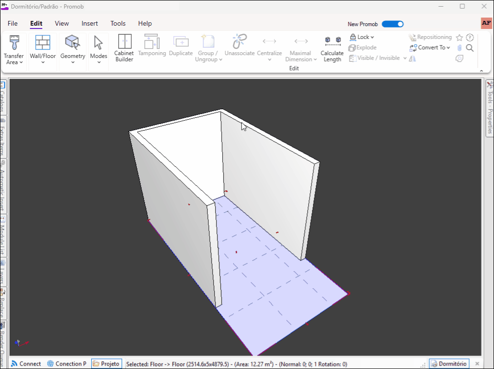This screenshot has height=369, width=494.
Task: Click the Calculate Length tool
Action: [x=332, y=48]
